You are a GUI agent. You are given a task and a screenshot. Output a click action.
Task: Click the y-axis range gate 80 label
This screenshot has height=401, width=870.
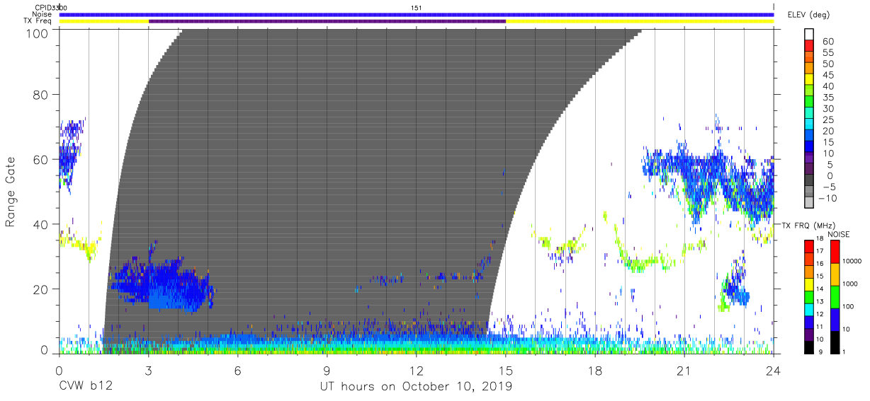(x=41, y=95)
